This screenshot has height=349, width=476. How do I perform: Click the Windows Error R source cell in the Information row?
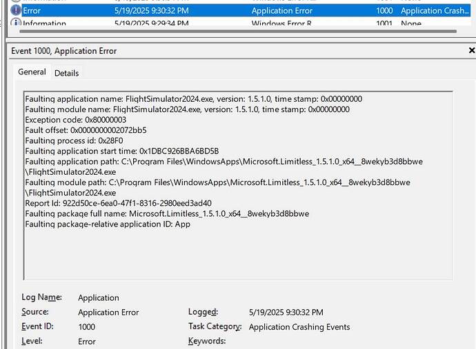(x=280, y=23)
